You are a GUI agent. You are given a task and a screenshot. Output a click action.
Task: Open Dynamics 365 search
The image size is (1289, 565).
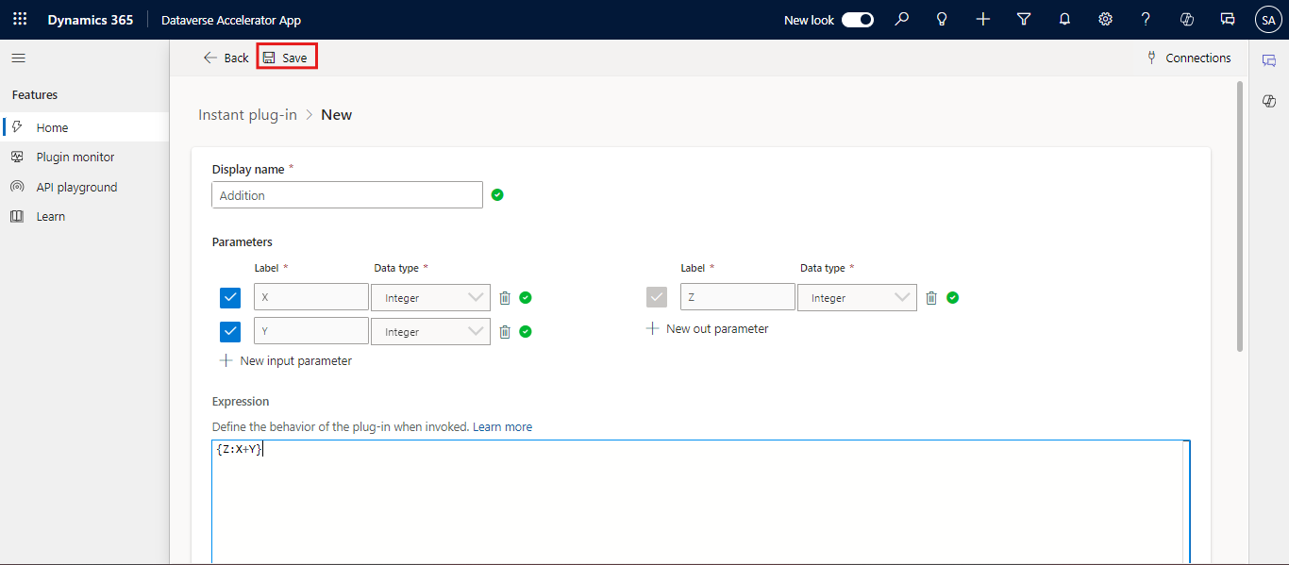(x=901, y=19)
